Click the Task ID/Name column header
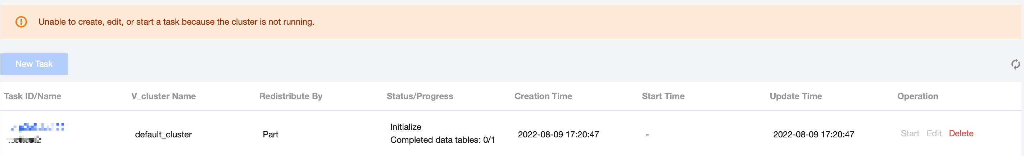Screen dimensions: 1024x156 33,96
